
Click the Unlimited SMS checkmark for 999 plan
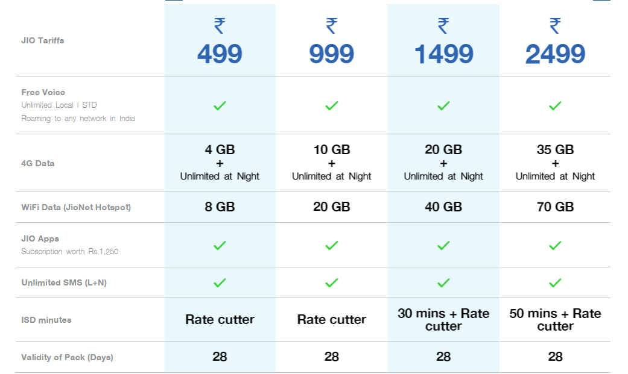[331, 282]
